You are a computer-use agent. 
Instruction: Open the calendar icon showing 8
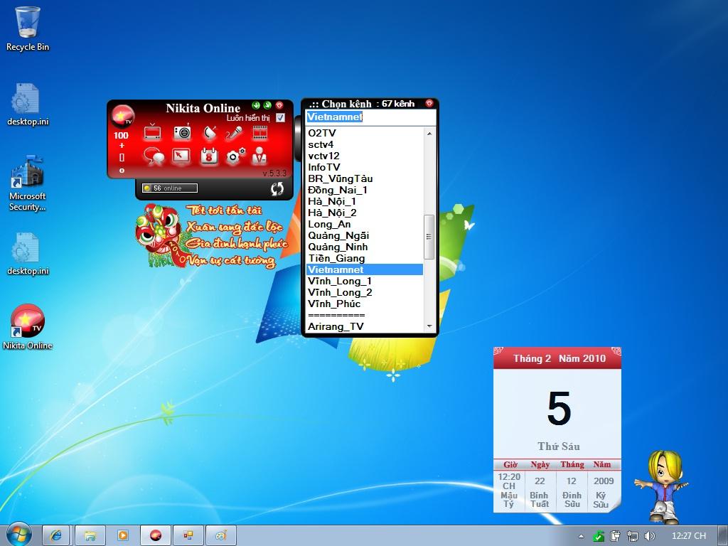[x=209, y=156]
